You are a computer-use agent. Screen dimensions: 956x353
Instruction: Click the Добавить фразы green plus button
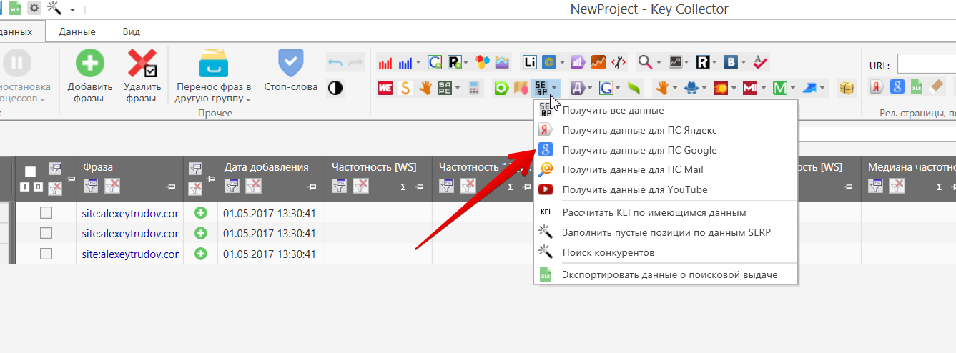click(90, 64)
